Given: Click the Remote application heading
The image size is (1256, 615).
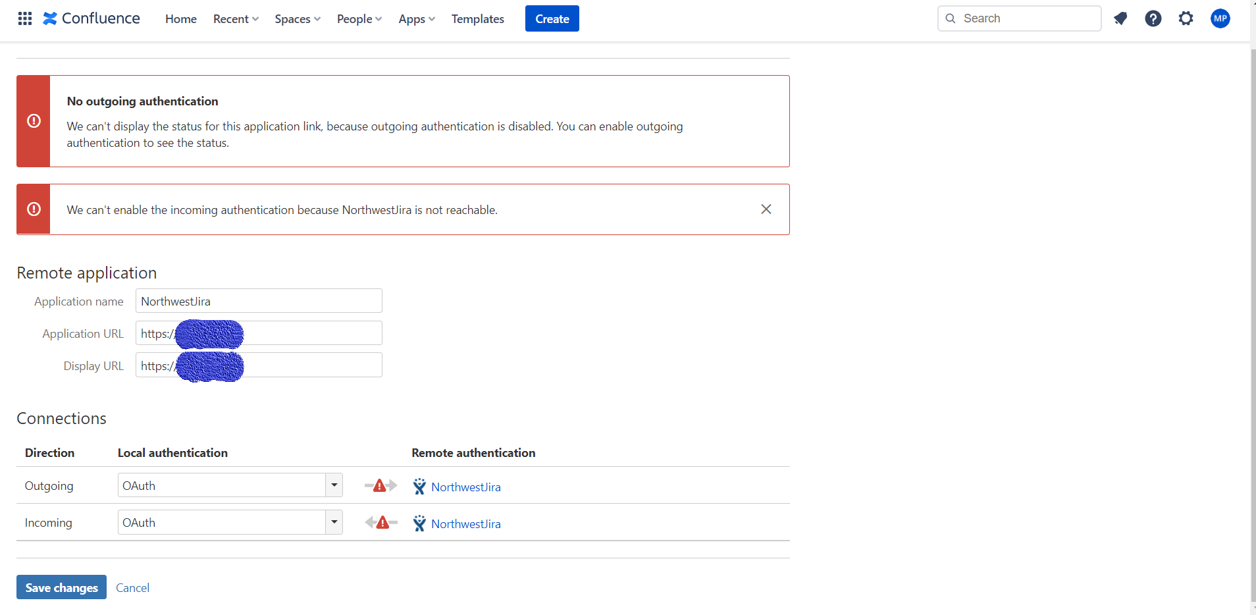Looking at the screenshot, I should click(x=87, y=273).
